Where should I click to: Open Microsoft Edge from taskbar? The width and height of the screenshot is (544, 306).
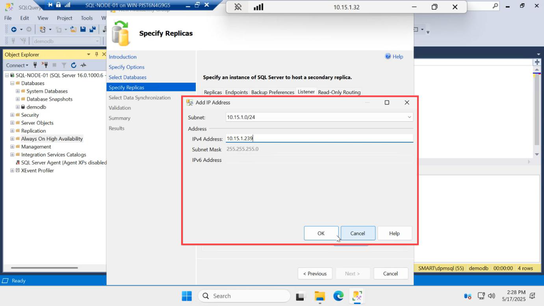338,296
